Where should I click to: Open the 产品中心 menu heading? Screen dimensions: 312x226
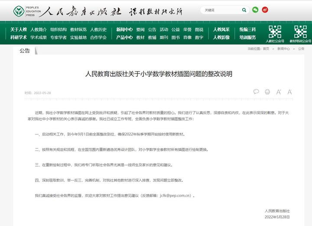(x=124, y=37)
